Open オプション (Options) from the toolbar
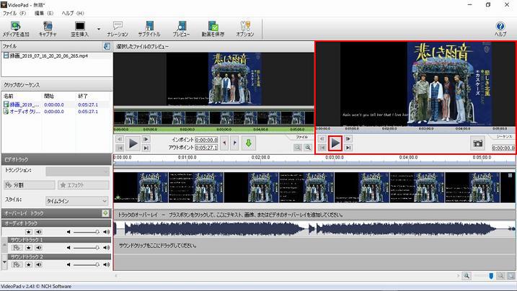 tap(245, 29)
